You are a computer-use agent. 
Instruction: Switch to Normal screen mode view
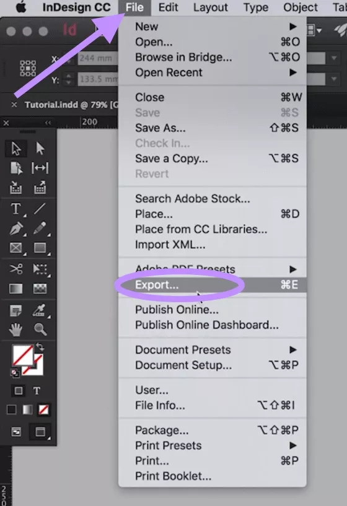tap(16, 432)
